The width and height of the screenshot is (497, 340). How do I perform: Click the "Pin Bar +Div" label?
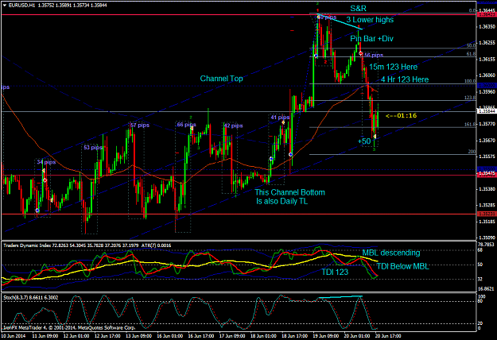pos(371,39)
